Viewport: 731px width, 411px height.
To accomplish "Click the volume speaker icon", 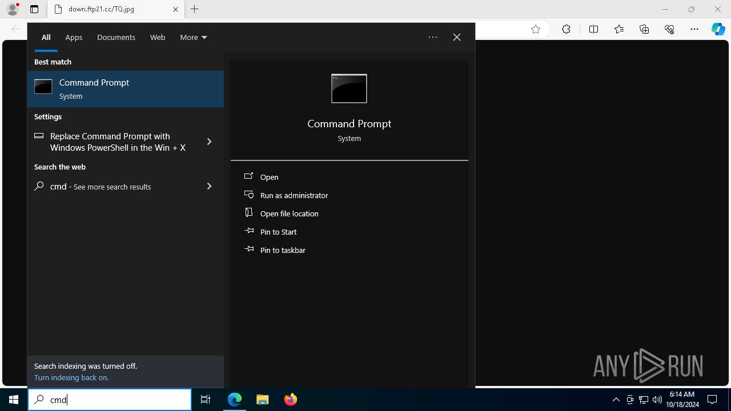I will point(657,400).
